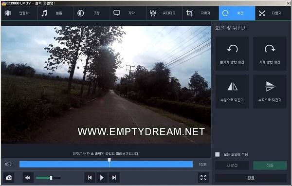Open the 다듬기 trim tab with scissors

click(x=273, y=13)
